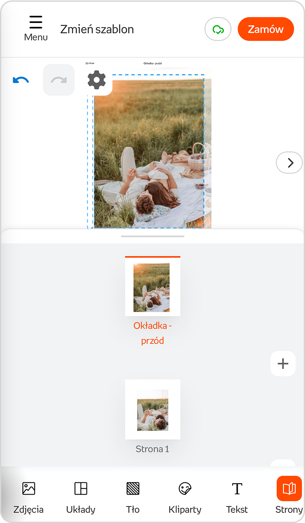The image size is (305, 523).
Task: Click the cloud save status icon
Action: pyautogui.click(x=218, y=29)
